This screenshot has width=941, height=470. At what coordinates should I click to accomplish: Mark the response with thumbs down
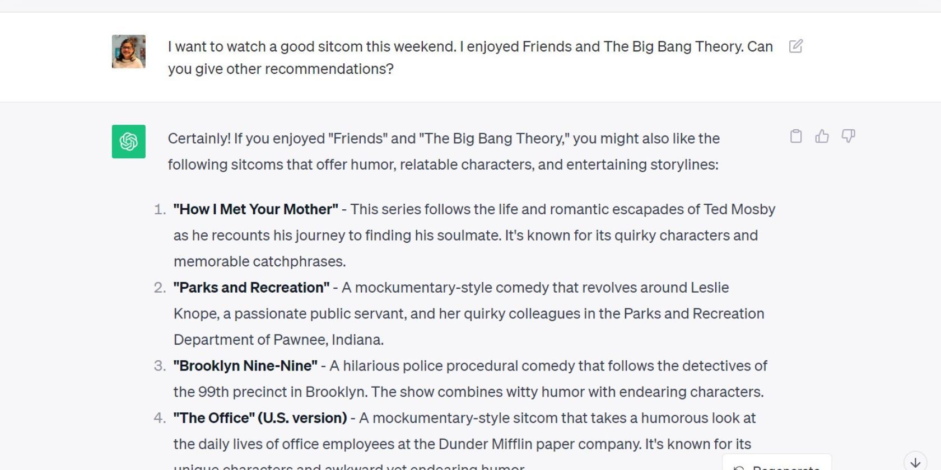[848, 137]
